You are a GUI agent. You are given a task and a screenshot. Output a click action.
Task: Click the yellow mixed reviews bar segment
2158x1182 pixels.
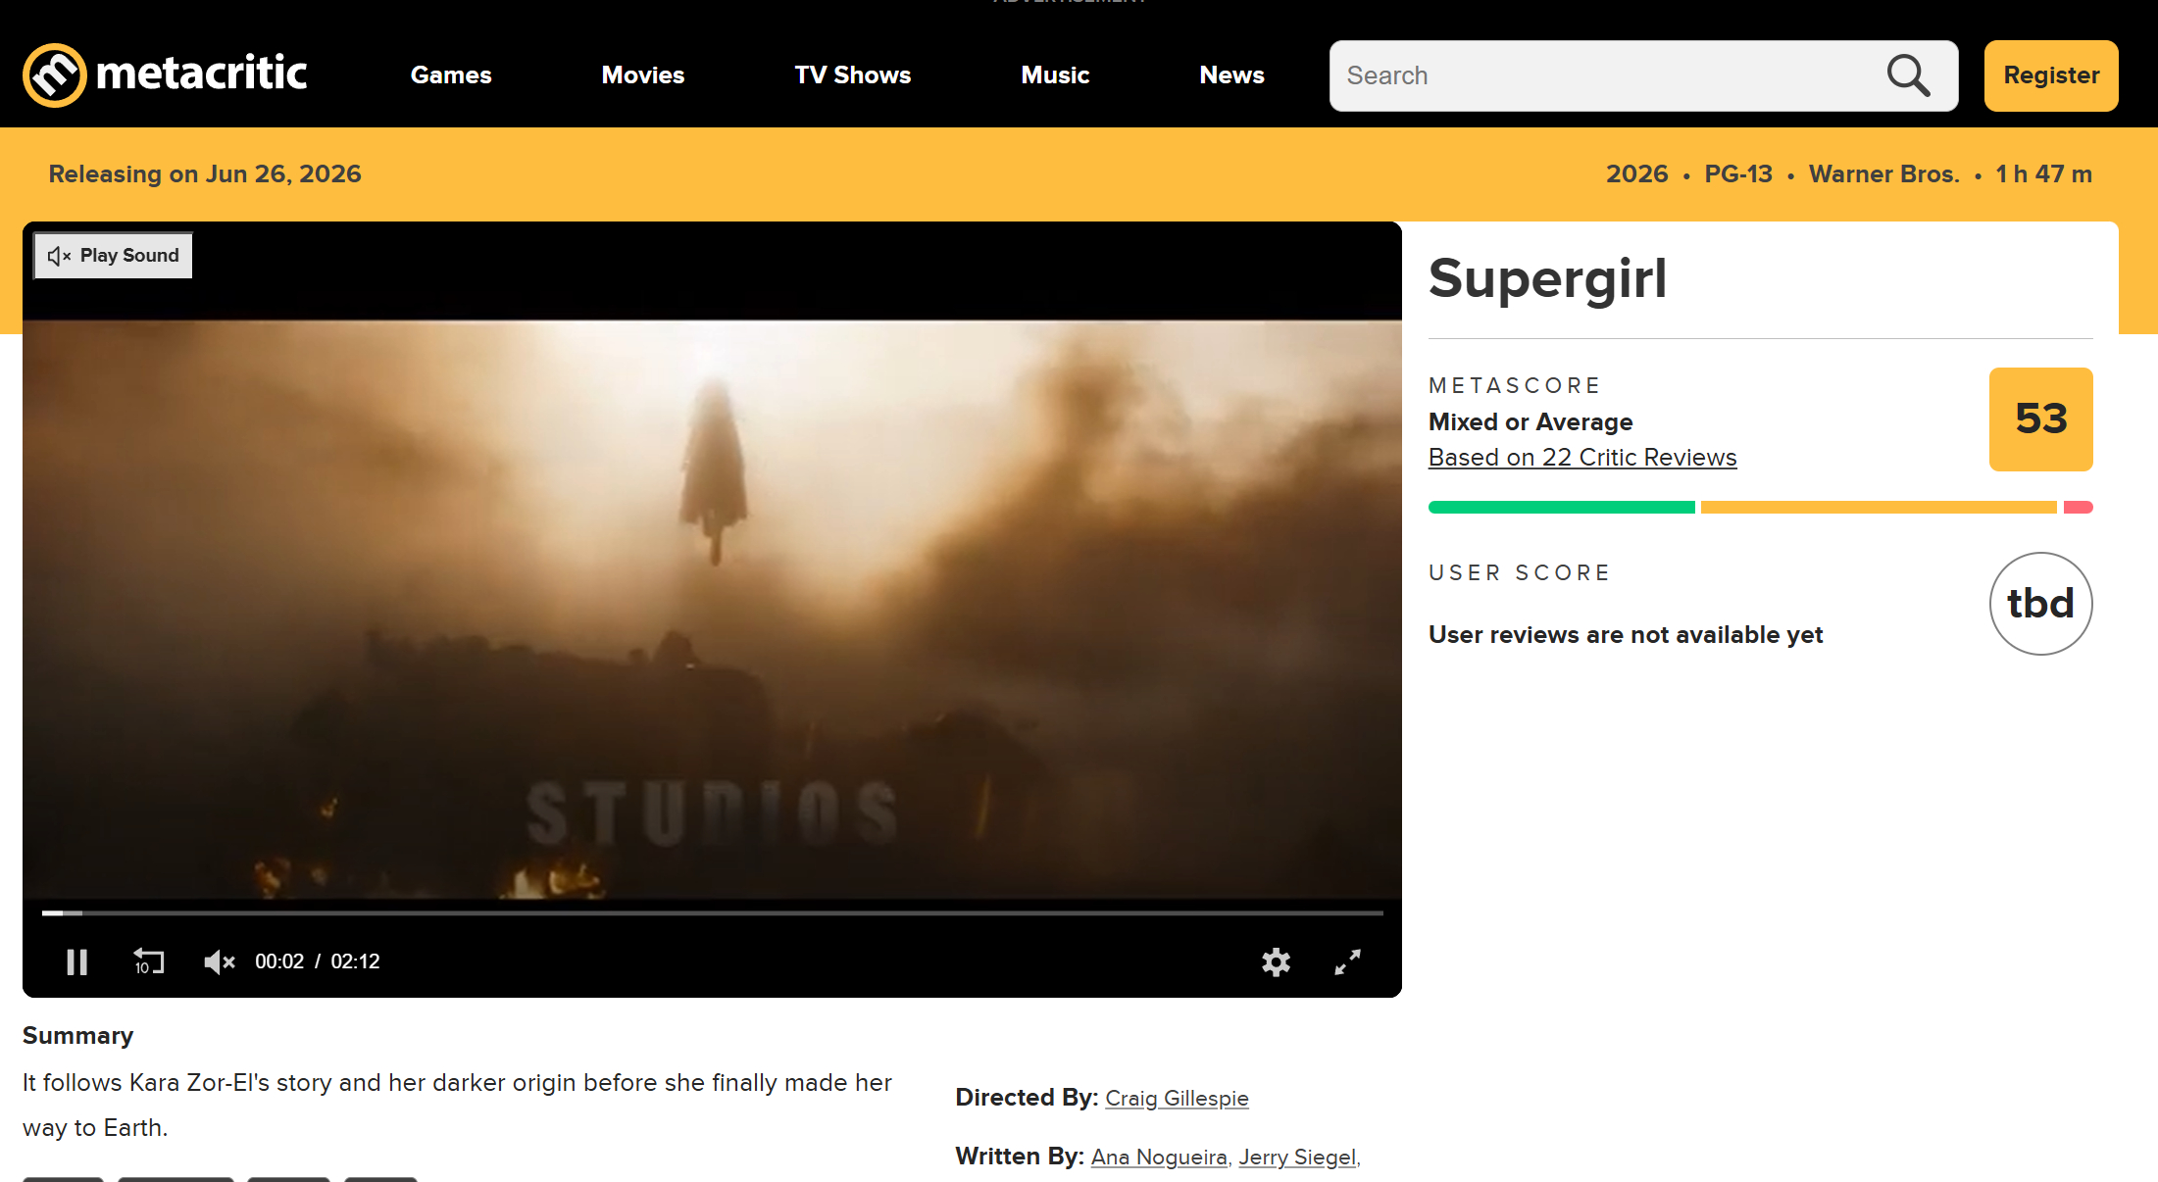[1879, 508]
